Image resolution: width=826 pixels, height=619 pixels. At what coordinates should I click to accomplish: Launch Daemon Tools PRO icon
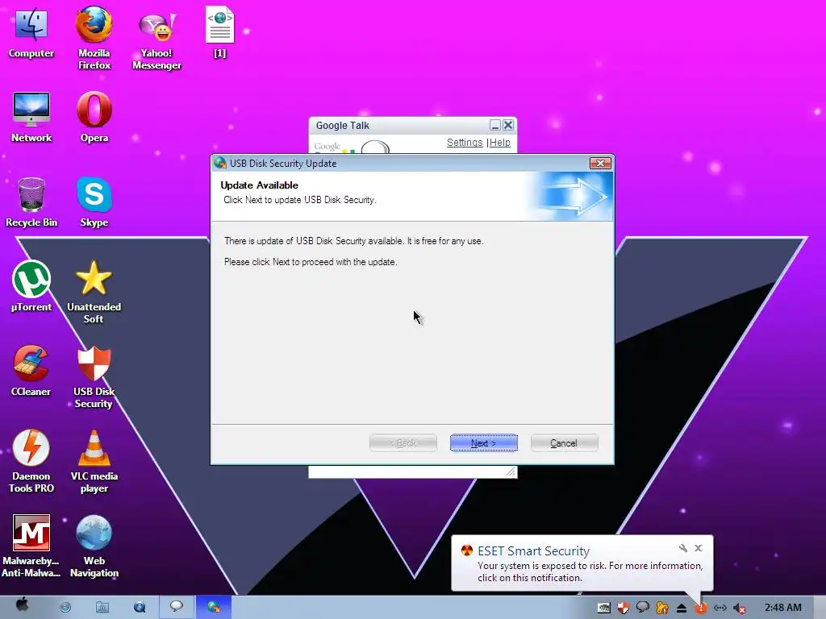[31, 461]
